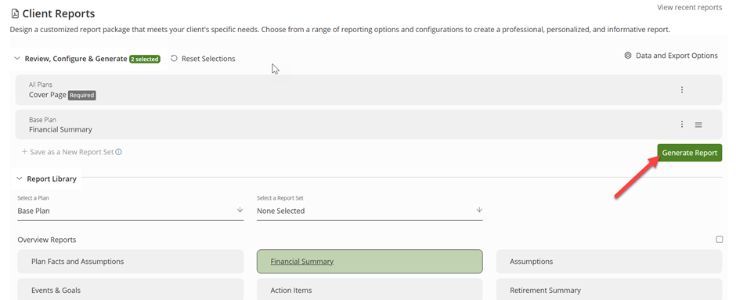
Task: Open Cover Page three-dot options menu
Action: (x=682, y=89)
